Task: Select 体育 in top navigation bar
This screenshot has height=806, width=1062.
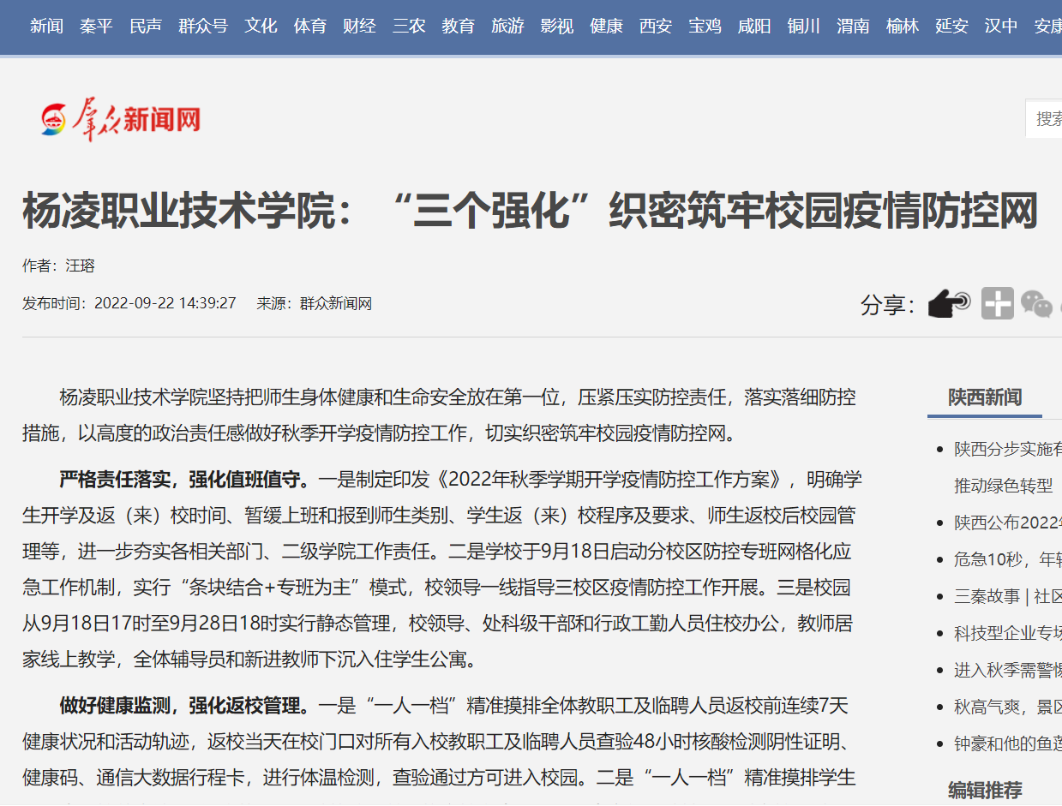Action: tap(309, 26)
